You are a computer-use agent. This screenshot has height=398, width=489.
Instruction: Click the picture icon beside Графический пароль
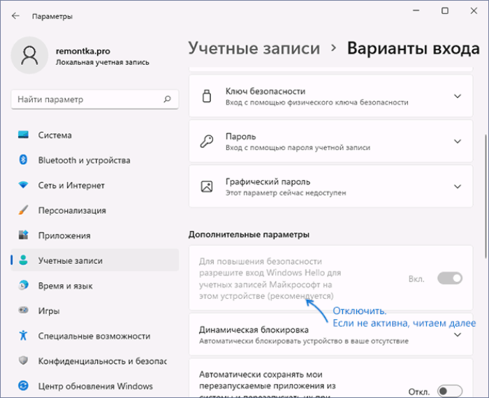[x=207, y=186]
